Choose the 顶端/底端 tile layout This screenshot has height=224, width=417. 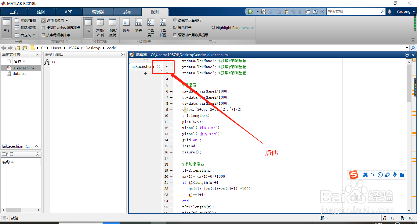tap(25, 28)
